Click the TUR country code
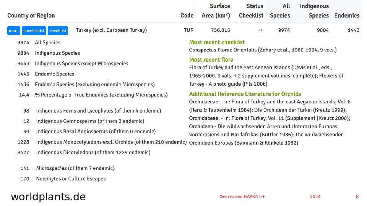367x206 pixels. point(188,30)
